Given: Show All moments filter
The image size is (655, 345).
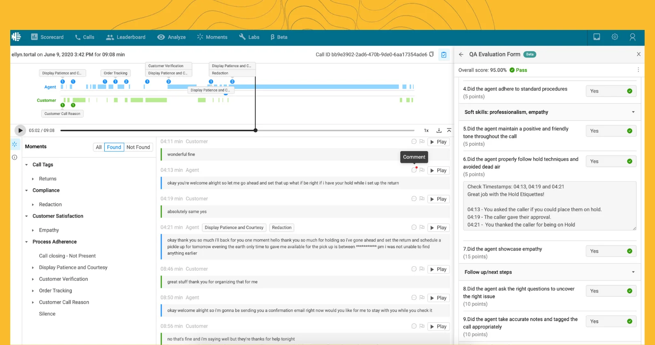Looking at the screenshot, I should coord(98,147).
